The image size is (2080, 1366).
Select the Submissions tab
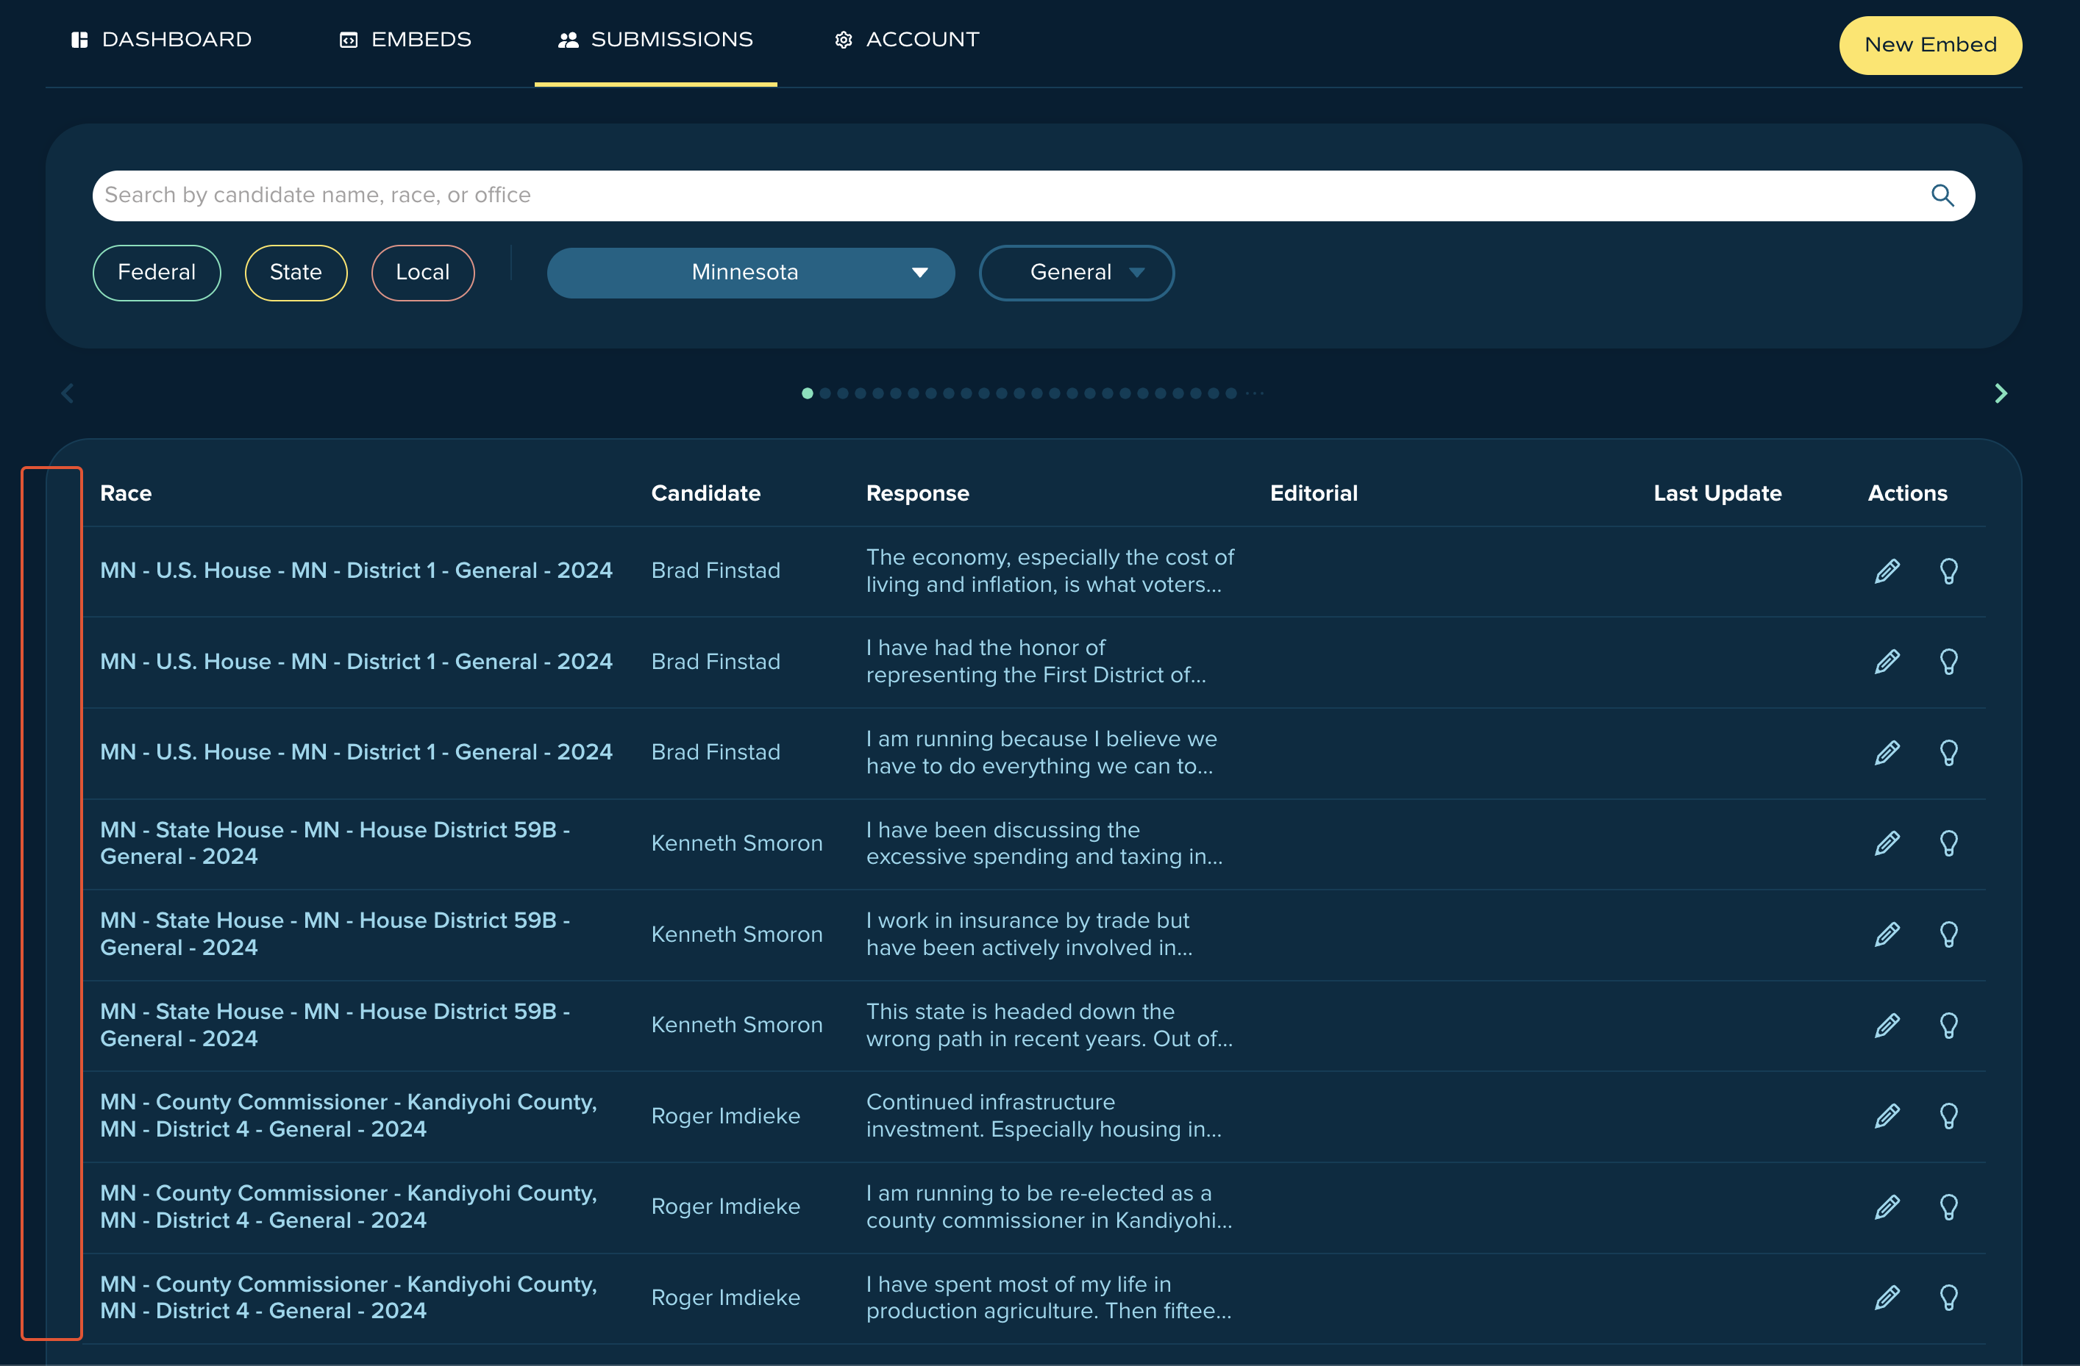tap(655, 39)
